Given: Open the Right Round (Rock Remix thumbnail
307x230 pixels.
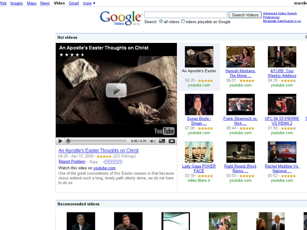Looking at the screenshot, I should point(241,152).
